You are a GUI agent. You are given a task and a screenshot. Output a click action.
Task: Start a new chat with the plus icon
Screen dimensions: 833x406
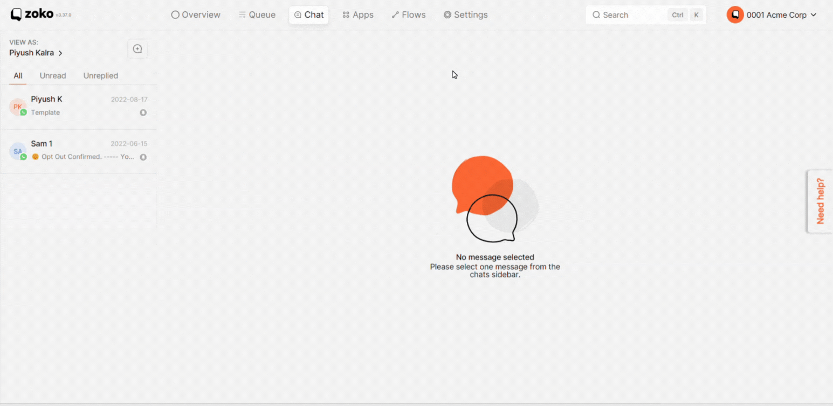coord(137,49)
